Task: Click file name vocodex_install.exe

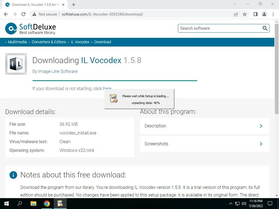Action: click(x=78, y=133)
